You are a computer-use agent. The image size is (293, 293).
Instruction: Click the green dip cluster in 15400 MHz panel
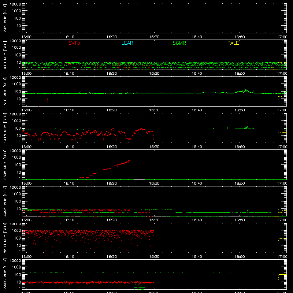[140, 286]
